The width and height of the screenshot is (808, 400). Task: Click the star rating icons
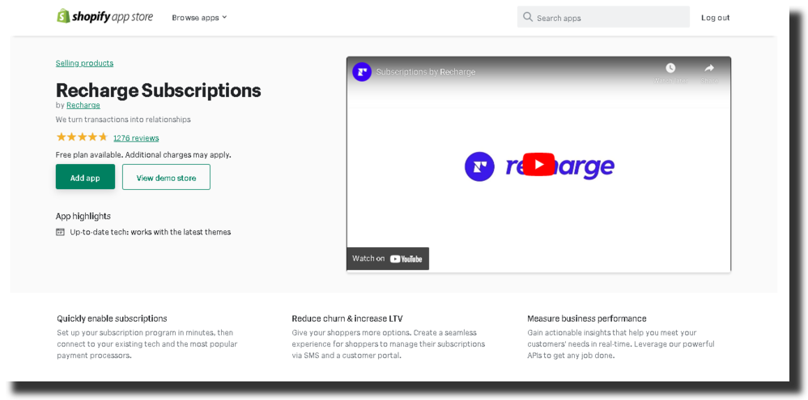point(82,137)
